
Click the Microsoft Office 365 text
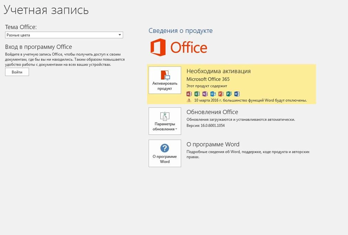click(208, 79)
